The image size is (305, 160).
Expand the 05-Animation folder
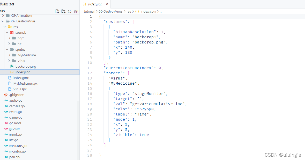point(3,15)
